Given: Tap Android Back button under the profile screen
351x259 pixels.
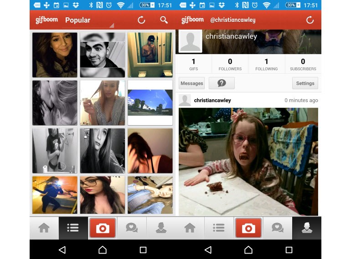Looking at the screenshot, I should pos(208,249).
